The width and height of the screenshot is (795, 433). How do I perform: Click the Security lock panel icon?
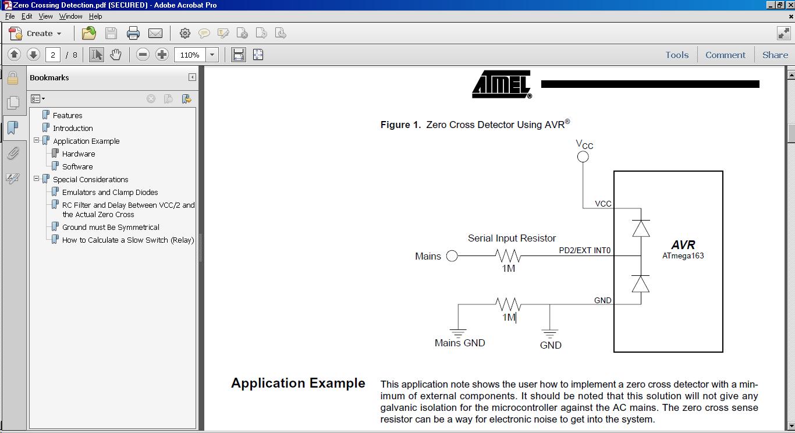click(x=13, y=78)
